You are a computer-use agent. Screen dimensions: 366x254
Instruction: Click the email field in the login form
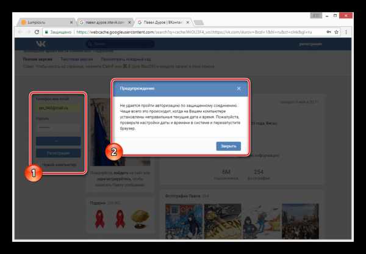(59, 108)
